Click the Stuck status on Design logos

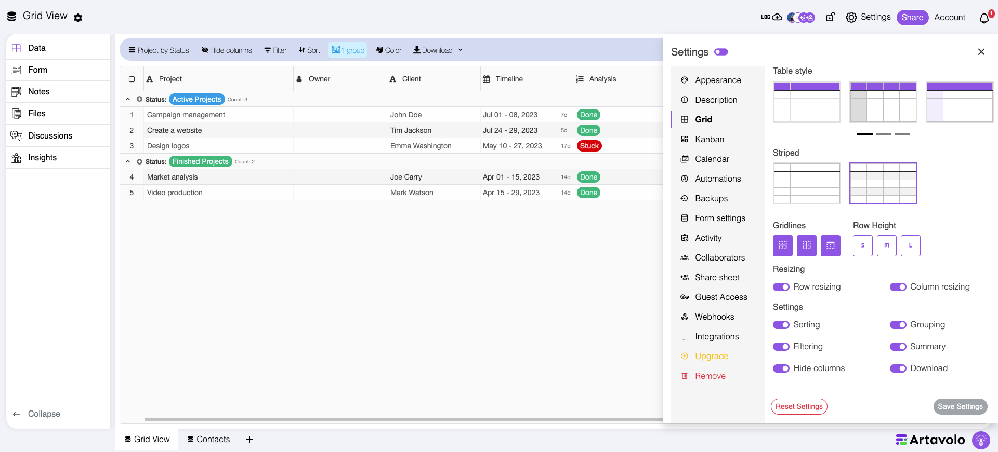click(x=589, y=146)
